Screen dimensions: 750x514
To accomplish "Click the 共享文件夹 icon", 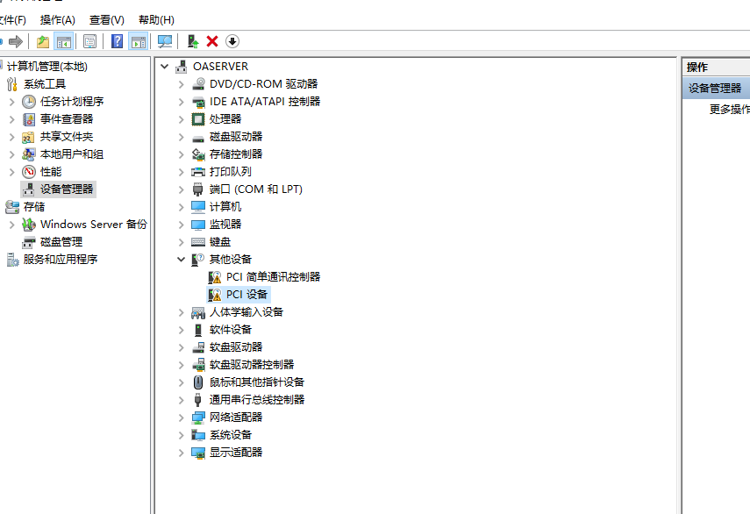I will (x=29, y=137).
